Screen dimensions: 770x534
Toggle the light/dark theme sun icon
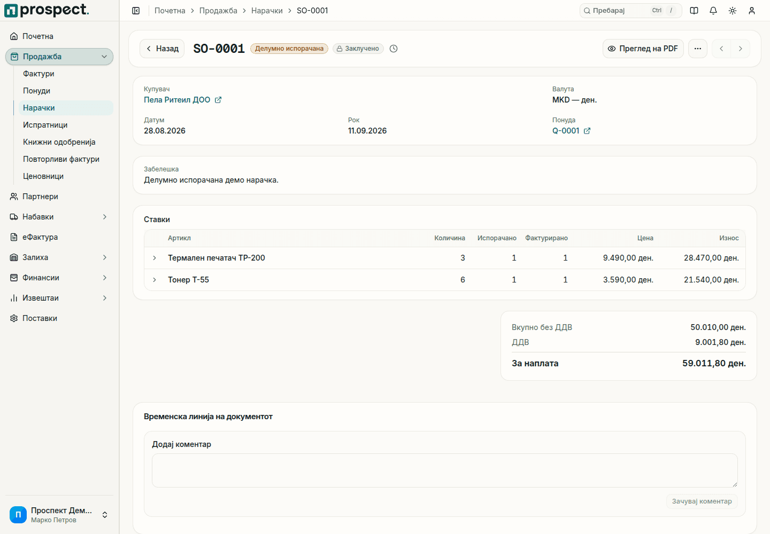[733, 11]
